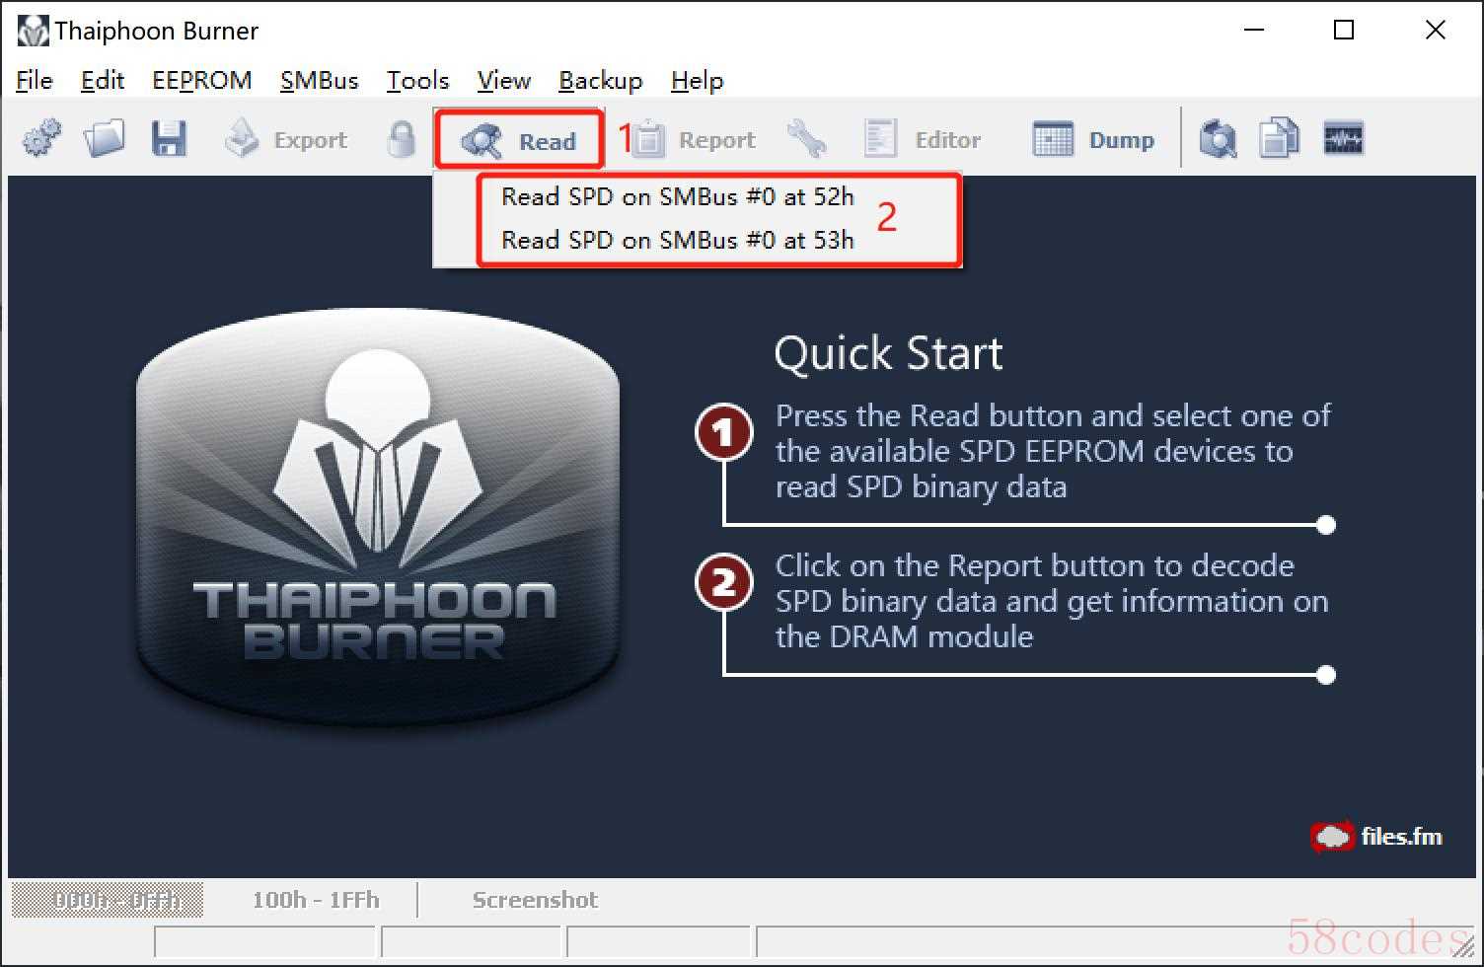Image resolution: width=1484 pixels, height=967 pixels.
Task: Close the Thaiphoon Burner window
Action: click(x=1435, y=31)
